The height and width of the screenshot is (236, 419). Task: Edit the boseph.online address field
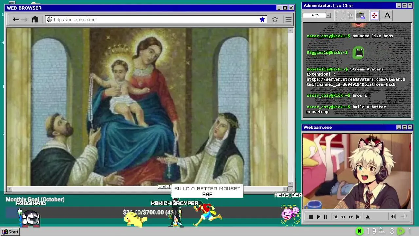coord(155,19)
